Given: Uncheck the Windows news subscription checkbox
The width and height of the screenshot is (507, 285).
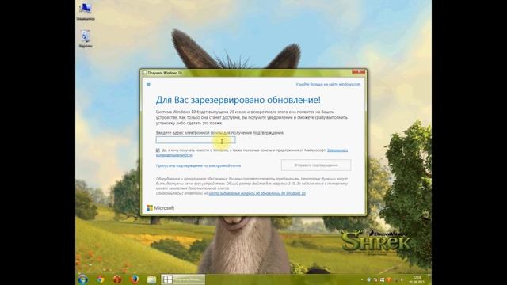Looking at the screenshot, I should (x=158, y=150).
